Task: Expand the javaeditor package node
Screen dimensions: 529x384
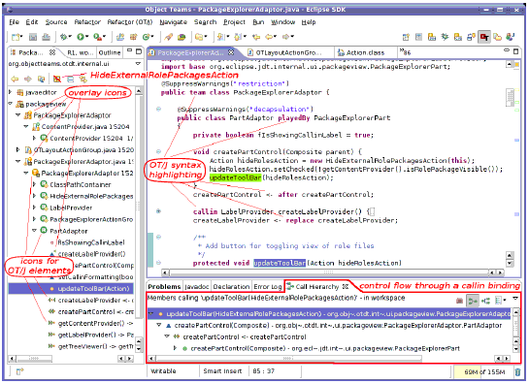Action: pyautogui.click(x=11, y=92)
